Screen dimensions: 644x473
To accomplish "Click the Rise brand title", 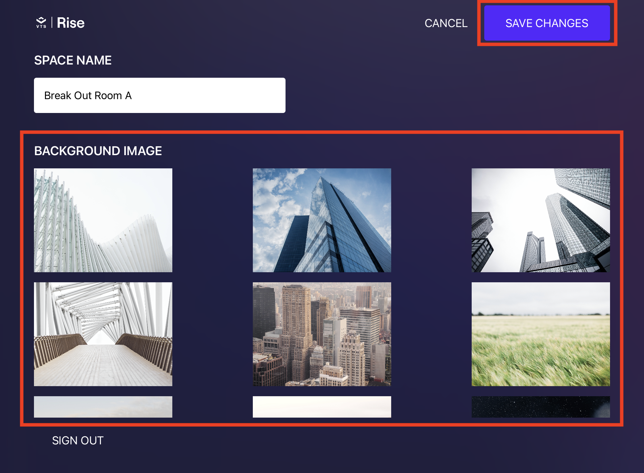I will pyautogui.click(x=71, y=23).
